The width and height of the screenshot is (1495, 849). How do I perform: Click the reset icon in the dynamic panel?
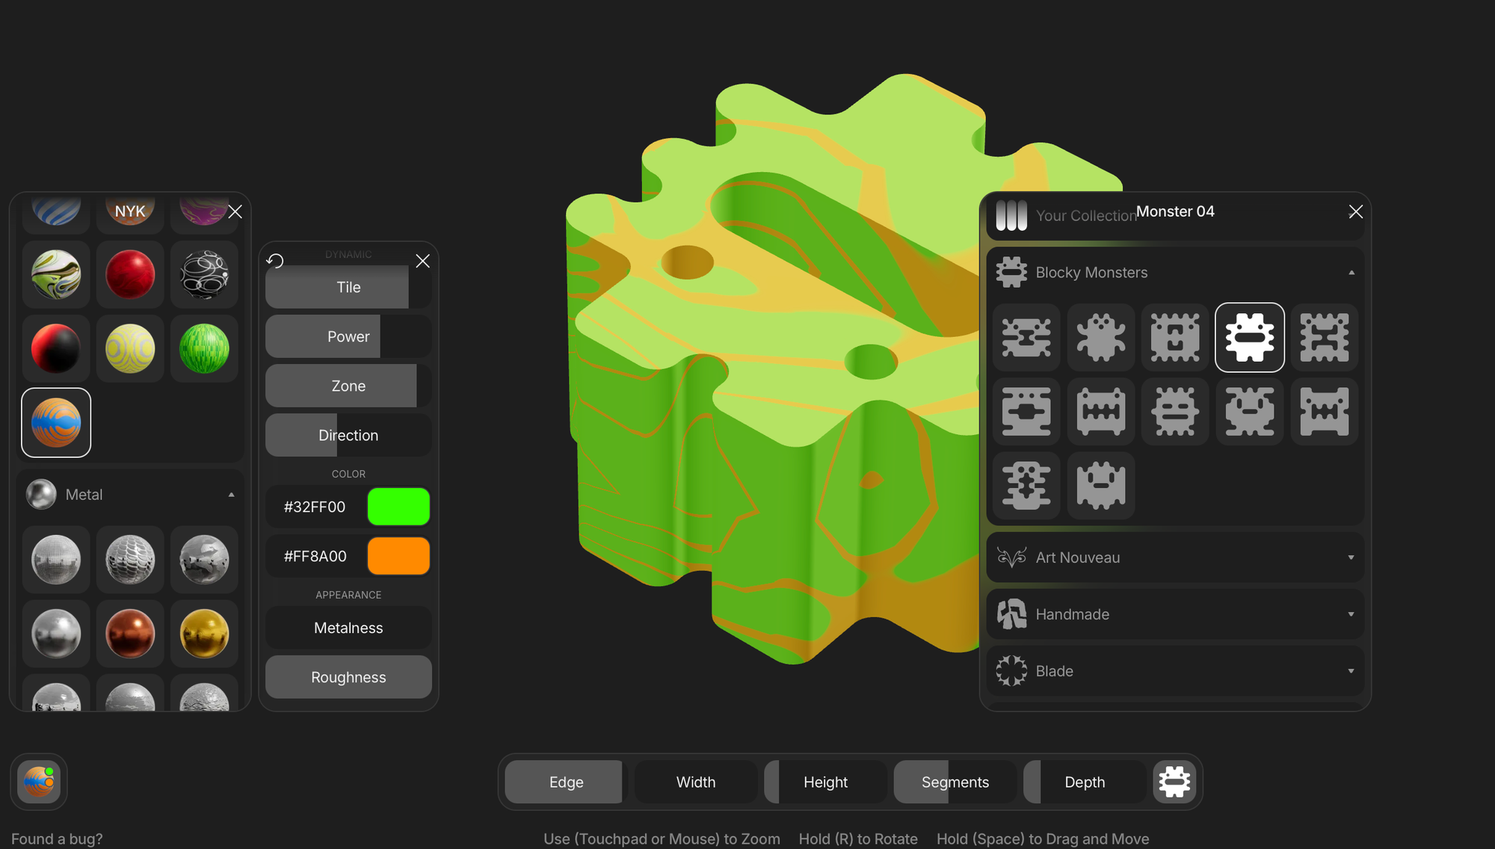click(x=275, y=261)
